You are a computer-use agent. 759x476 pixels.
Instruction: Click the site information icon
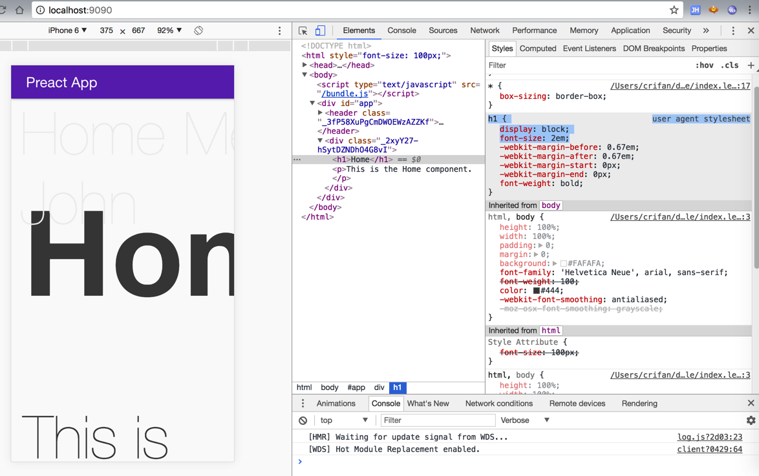coord(40,10)
